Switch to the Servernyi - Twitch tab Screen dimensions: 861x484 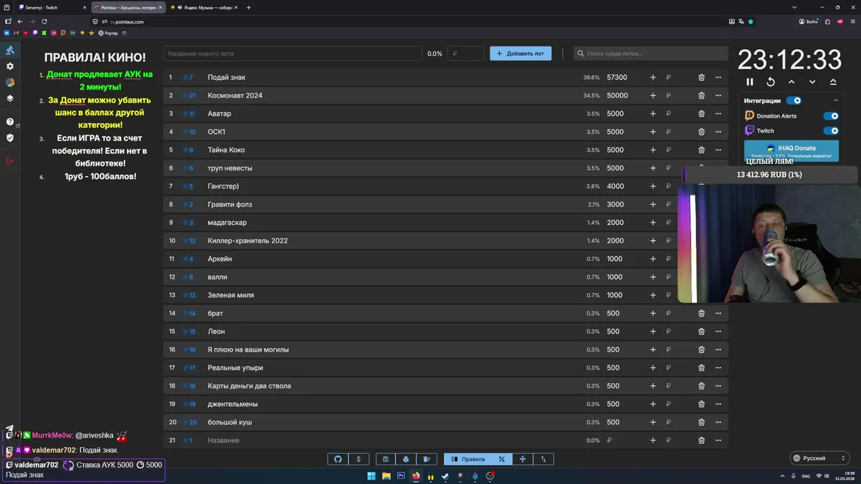pyautogui.click(x=52, y=7)
